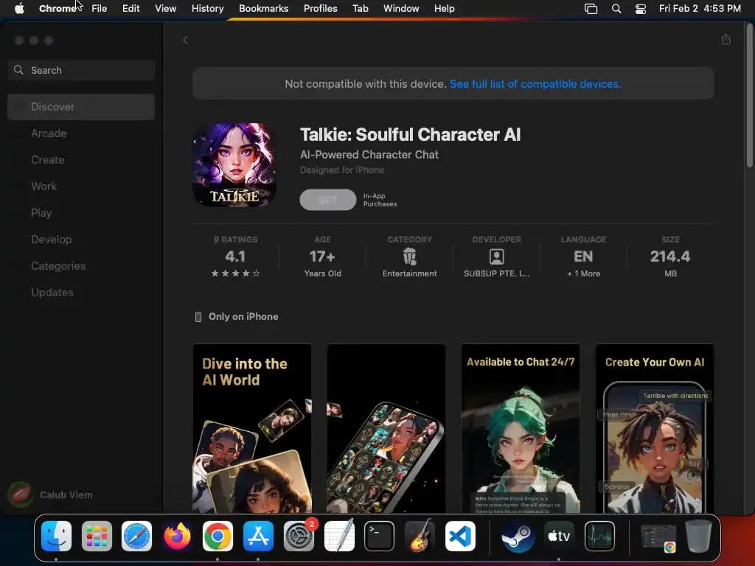Image resolution: width=755 pixels, height=566 pixels.
Task: Select Play in the sidebar
Action: click(x=81, y=213)
